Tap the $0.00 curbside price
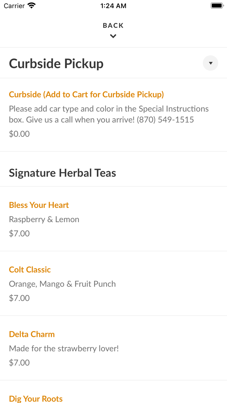 19,134
